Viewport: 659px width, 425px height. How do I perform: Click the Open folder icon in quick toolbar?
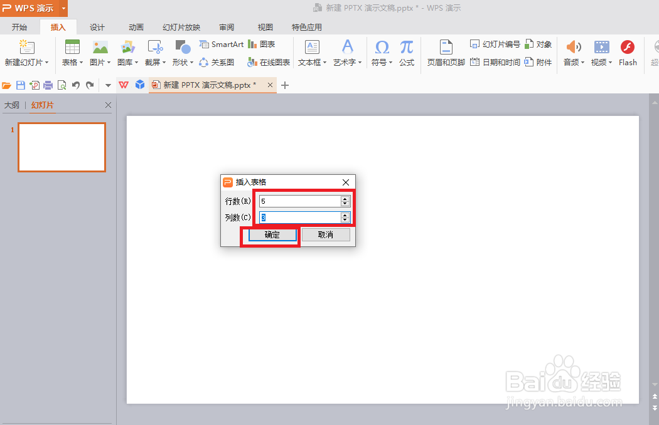pyautogui.click(x=6, y=85)
